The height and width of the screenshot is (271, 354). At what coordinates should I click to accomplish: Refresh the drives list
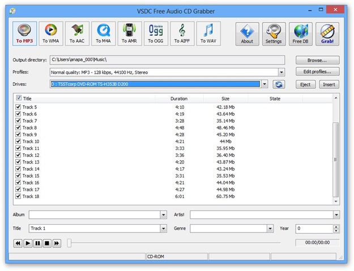[279, 84]
